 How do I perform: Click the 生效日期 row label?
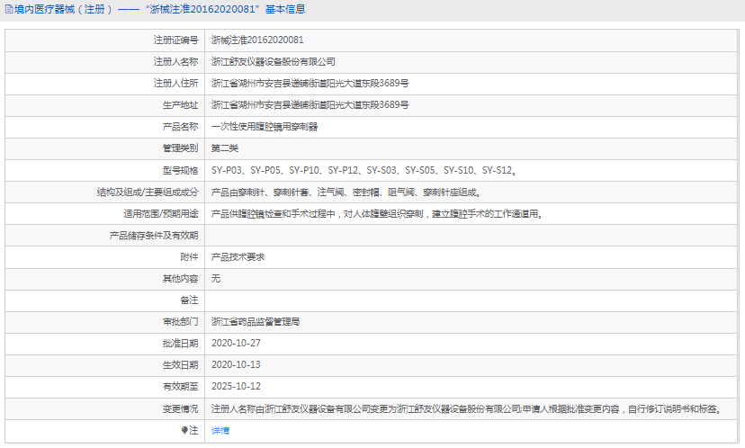[x=181, y=365]
